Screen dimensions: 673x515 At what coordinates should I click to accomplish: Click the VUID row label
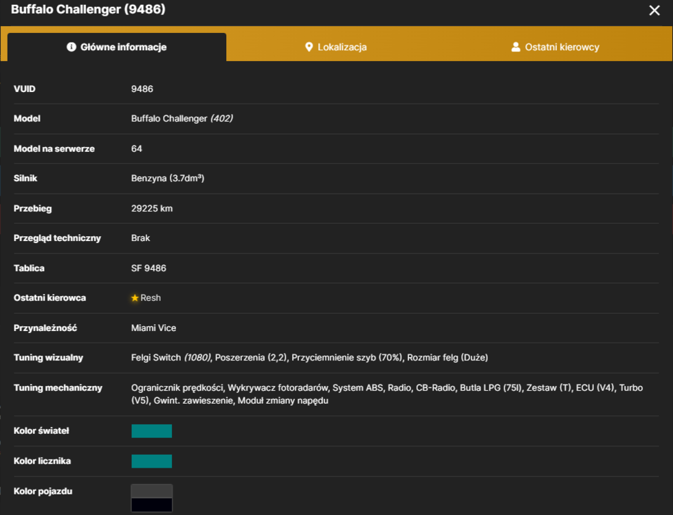pos(25,89)
